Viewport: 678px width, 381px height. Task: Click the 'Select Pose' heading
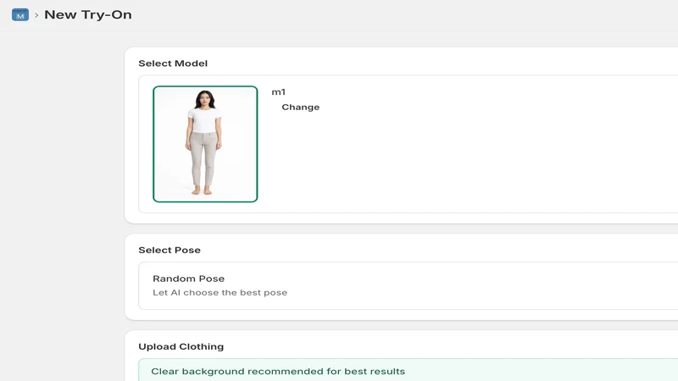(x=169, y=250)
